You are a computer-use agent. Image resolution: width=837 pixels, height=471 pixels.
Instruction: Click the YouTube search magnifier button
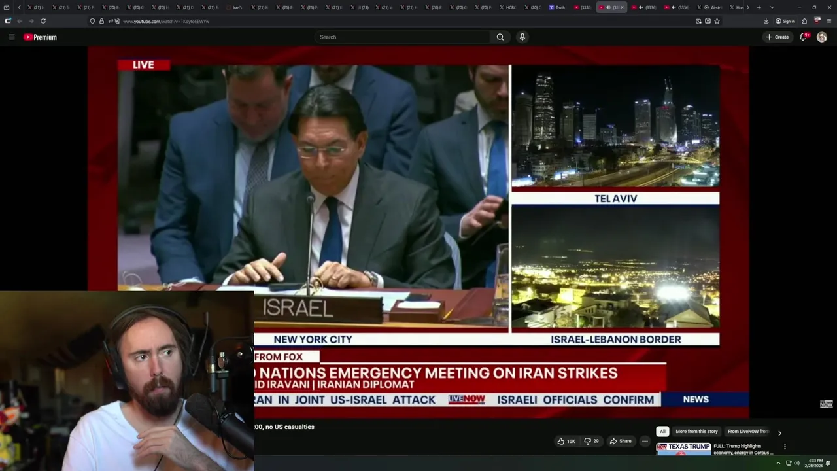pyautogui.click(x=500, y=37)
